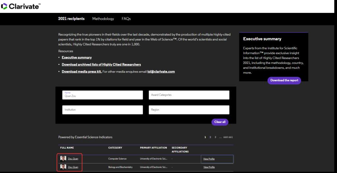Viewport: 337px width, 173px height.
Task: Click the Name field containing Quan Zou
Action: point(103,95)
